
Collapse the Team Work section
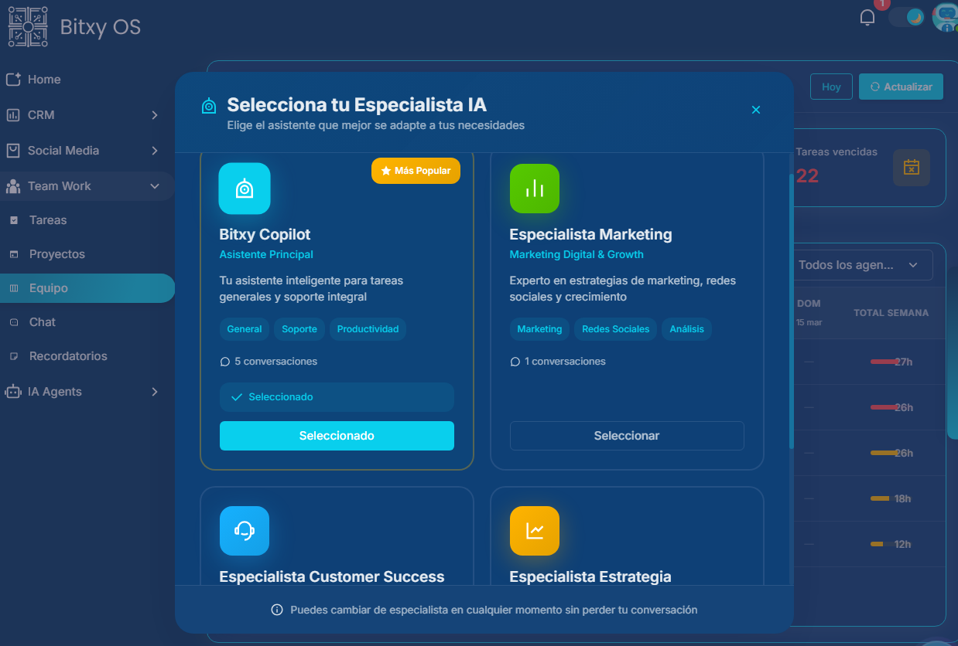tap(87, 185)
